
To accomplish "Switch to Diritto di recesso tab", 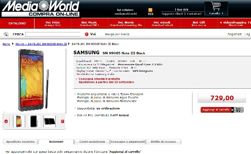I will pyautogui.click(x=163, y=142).
